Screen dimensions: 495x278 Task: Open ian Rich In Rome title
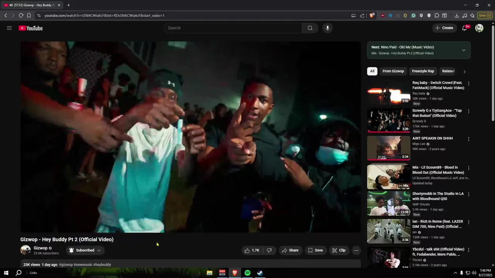click(x=437, y=224)
